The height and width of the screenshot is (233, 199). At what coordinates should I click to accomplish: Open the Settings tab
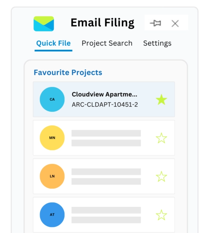[157, 44]
